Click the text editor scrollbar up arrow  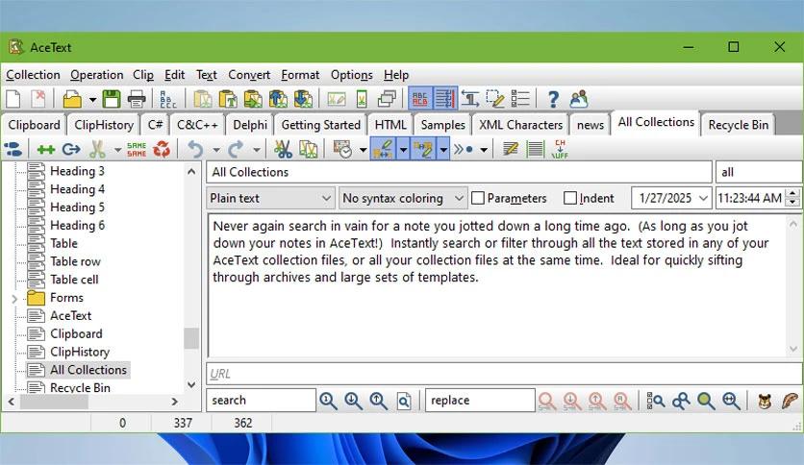click(793, 224)
